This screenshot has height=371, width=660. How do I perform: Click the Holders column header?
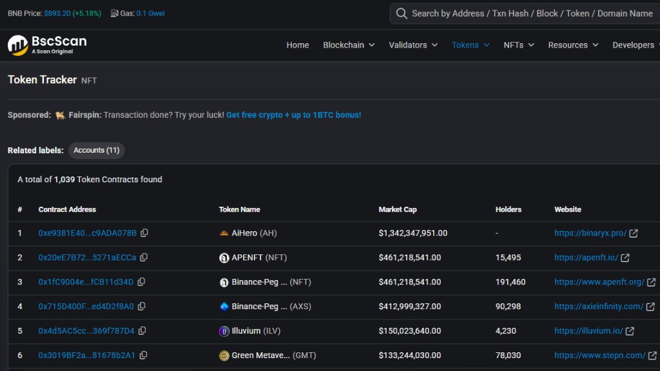[509, 209]
